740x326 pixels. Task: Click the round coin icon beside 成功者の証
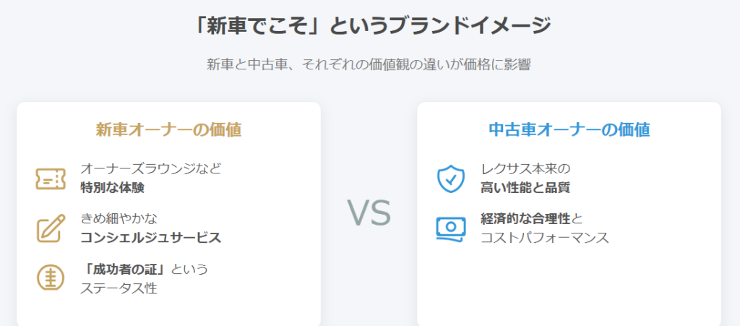(x=51, y=278)
